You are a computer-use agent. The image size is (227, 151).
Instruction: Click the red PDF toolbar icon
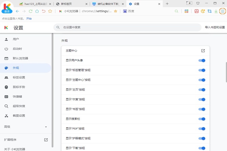pos(196,11)
